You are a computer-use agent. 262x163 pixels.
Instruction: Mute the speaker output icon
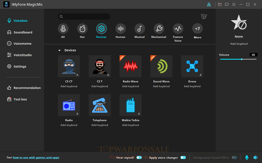coord(255,158)
